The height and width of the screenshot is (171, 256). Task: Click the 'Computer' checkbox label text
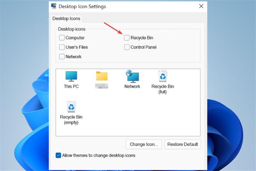point(75,38)
